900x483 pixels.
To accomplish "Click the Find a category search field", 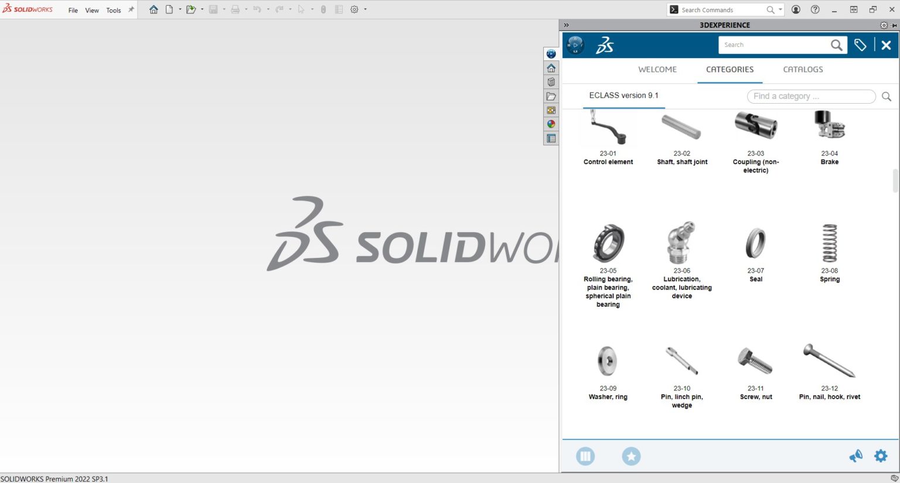I will point(811,96).
